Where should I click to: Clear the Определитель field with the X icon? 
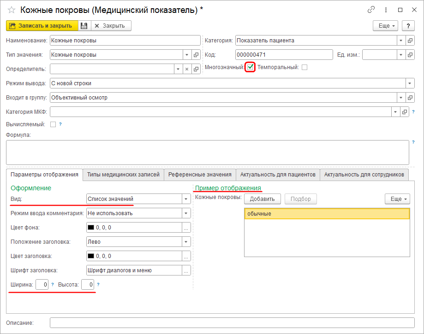(187, 69)
